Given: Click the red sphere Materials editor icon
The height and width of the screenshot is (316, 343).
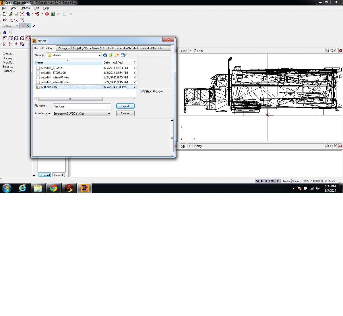Looking at the screenshot, I should click(47, 14).
